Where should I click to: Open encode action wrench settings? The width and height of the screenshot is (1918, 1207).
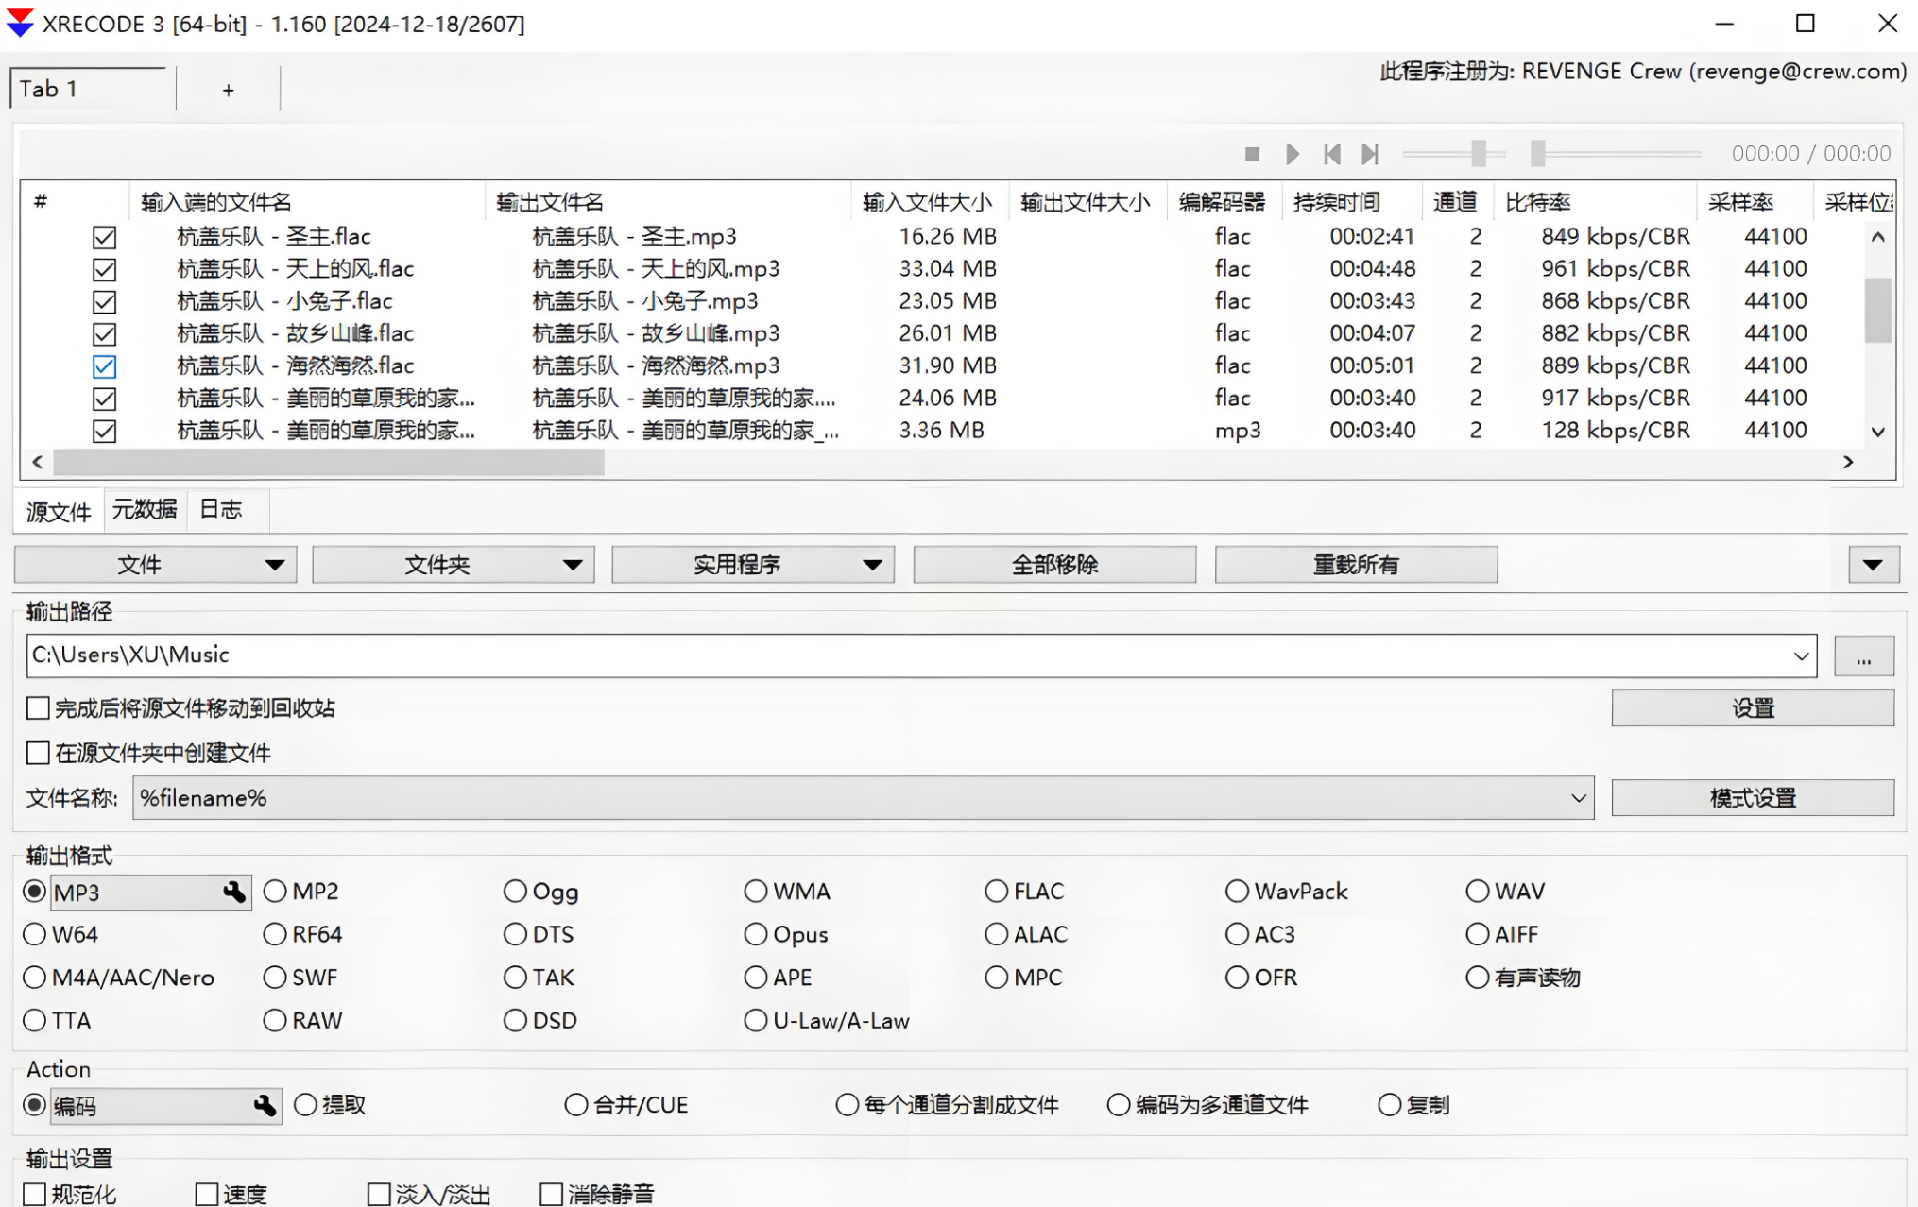click(265, 1105)
